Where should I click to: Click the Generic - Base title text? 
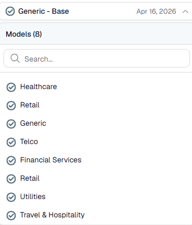[x=44, y=11]
